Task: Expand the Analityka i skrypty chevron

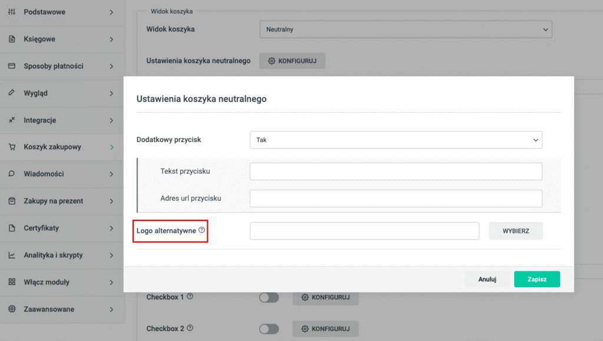Action: [111, 255]
